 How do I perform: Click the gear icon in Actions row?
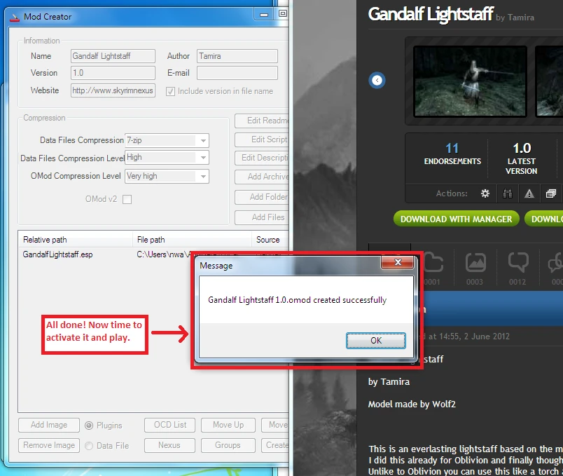click(485, 193)
